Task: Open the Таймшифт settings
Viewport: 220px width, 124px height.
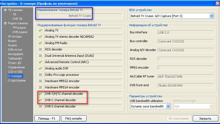Action: 15,58
